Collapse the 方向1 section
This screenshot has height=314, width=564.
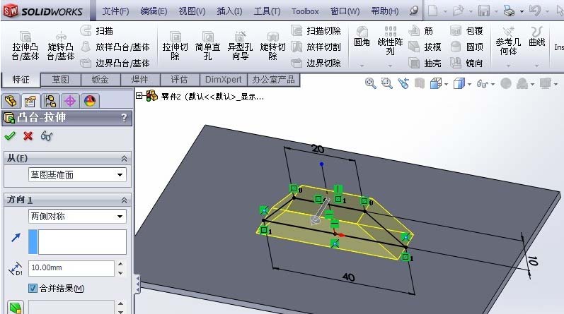click(124, 200)
